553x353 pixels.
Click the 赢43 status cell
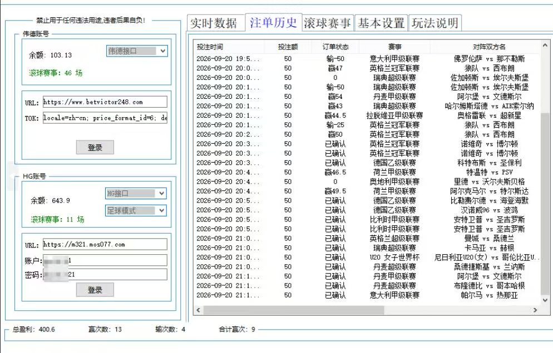[335, 106]
